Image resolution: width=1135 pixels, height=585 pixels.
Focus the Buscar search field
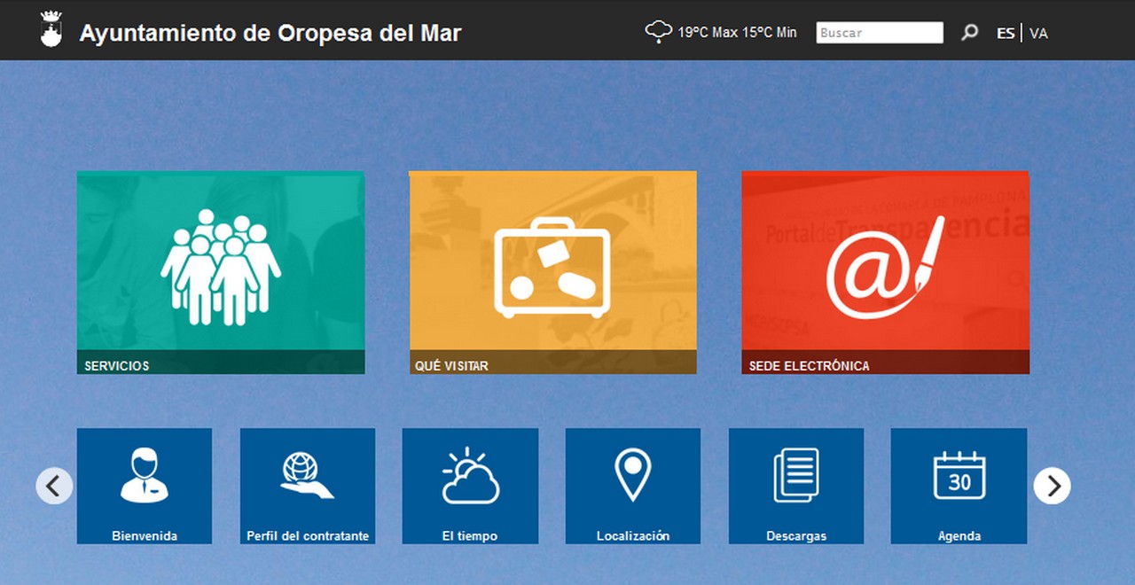(x=880, y=33)
